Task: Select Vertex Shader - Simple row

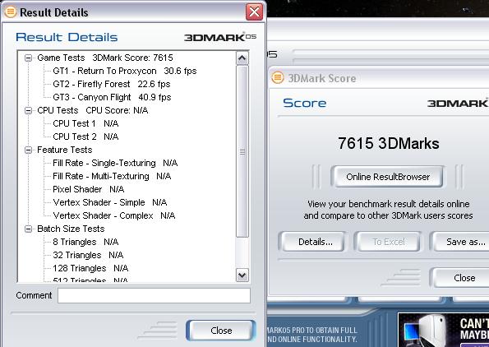Action: (110, 202)
